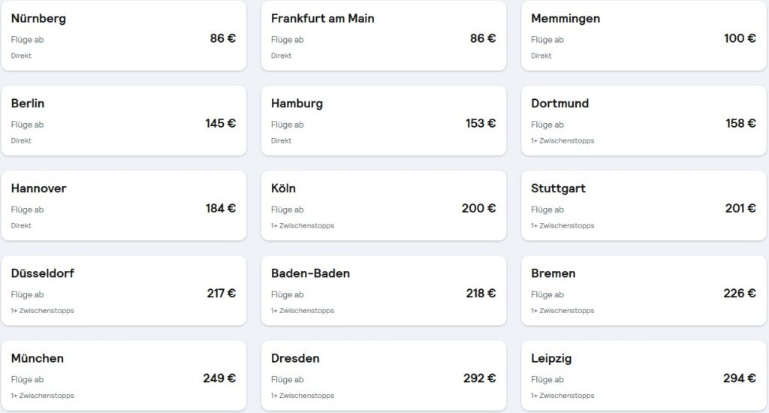Choose the München flights card

[x=123, y=375]
